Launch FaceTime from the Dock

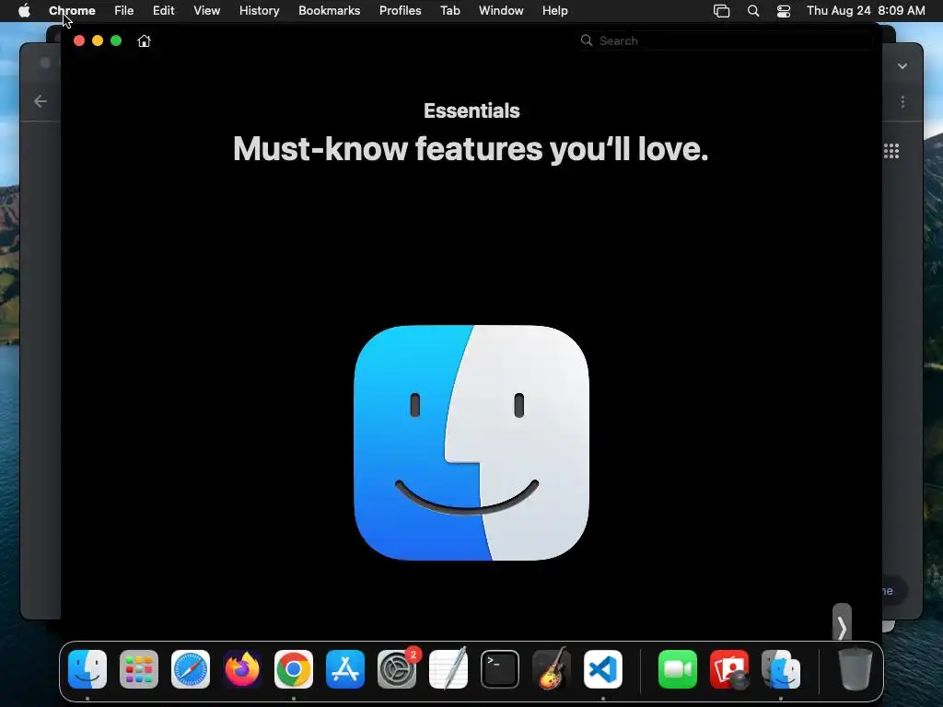tap(678, 669)
